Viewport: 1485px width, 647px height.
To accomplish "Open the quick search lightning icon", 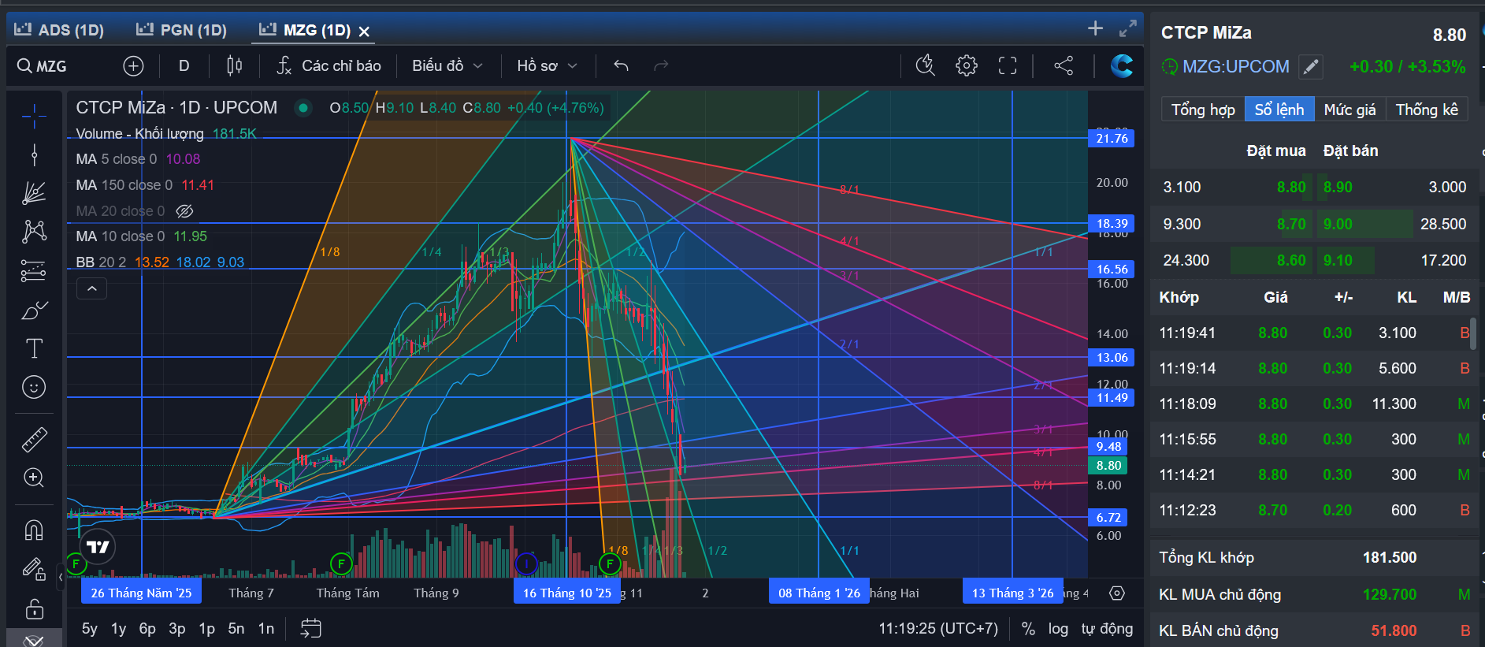I will click(x=926, y=66).
